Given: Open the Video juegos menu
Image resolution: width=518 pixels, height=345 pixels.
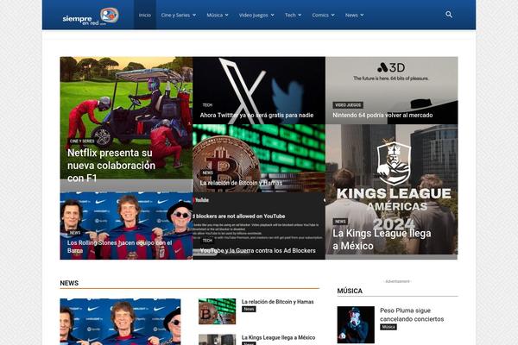Looking at the screenshot, I should pos(256,15).
